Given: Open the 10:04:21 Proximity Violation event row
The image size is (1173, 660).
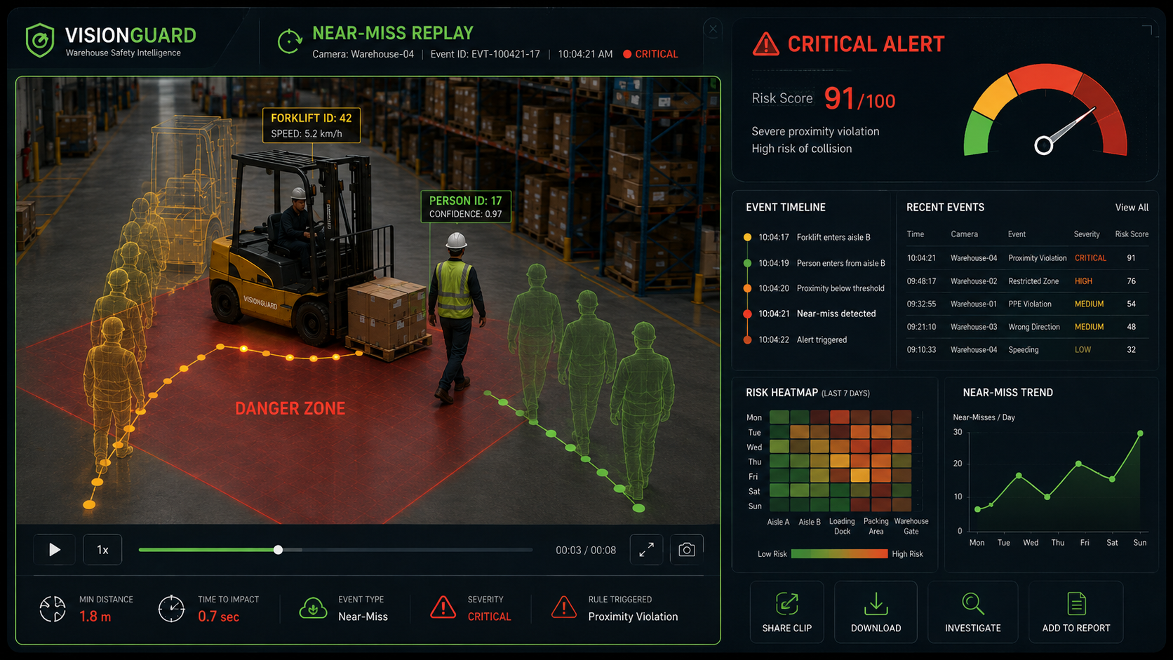Looking at the screenshot, I should pos(1028,258).
